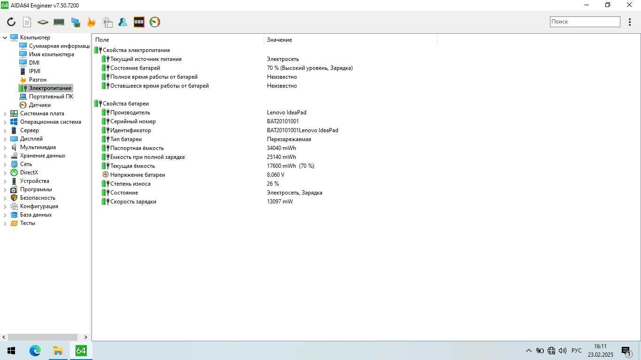This screenshot has height=360, width=641.
Task: Select the Скорость зарядки row
Action: pyautogui.click(x=264, y=202)
